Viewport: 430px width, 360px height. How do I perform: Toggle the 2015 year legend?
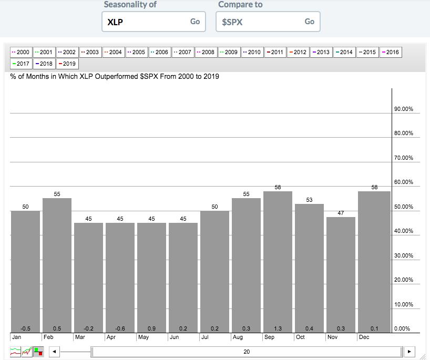point(368,52)
